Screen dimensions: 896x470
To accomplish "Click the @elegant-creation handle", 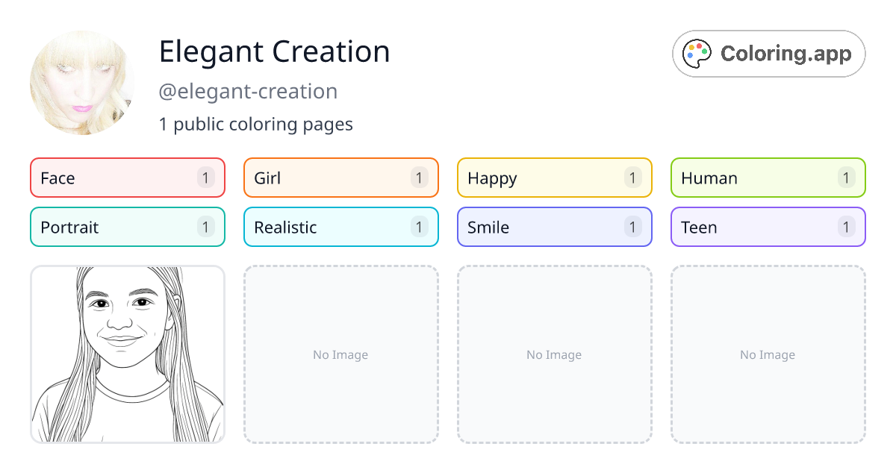I will 248,92.
